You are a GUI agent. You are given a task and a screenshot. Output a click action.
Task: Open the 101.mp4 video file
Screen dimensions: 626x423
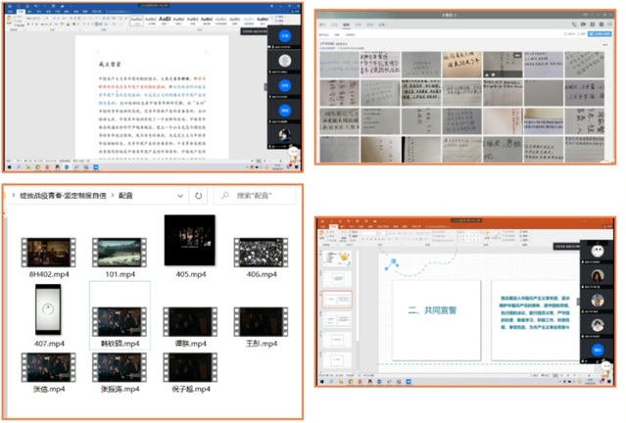tap(120, 254)
